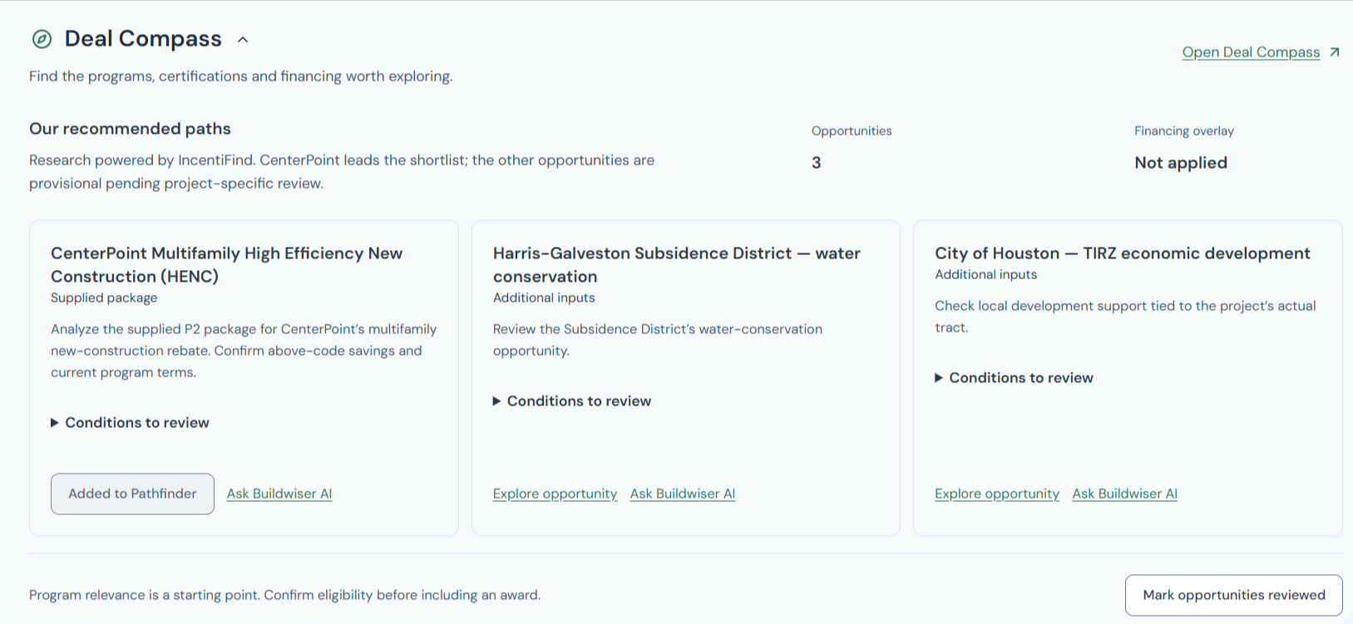This screenshot has height=624, width=1353.
Task: Click the Harris-Galveston Subsidence District card title
Action: [677, 265]
